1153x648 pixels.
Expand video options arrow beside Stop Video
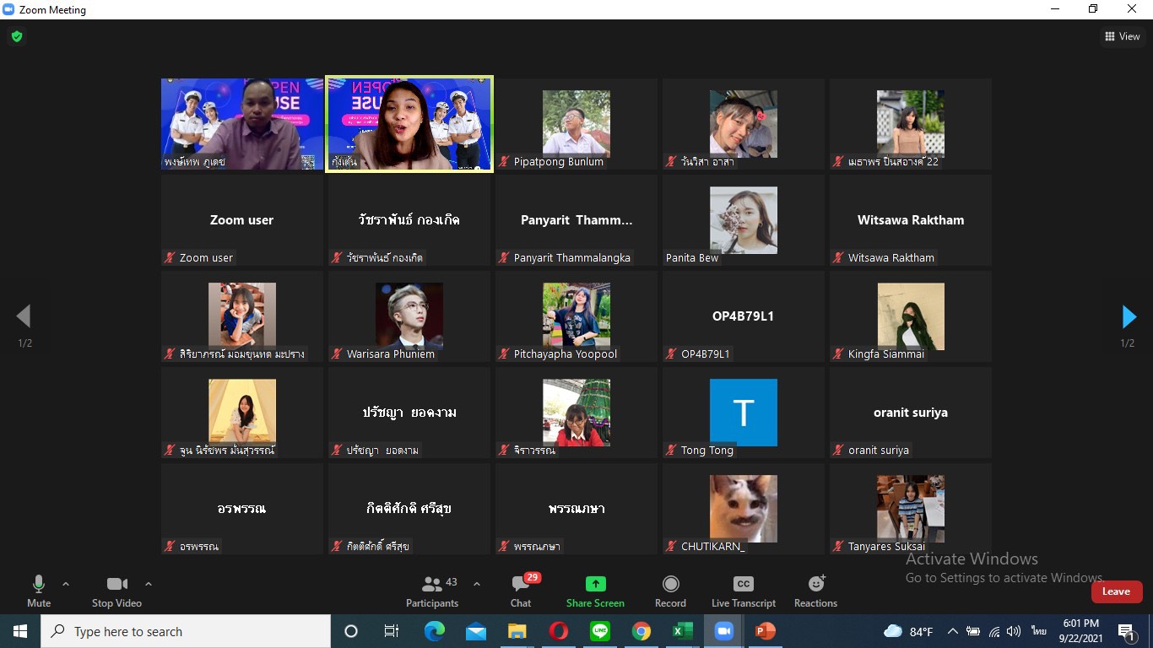point(149,584)
